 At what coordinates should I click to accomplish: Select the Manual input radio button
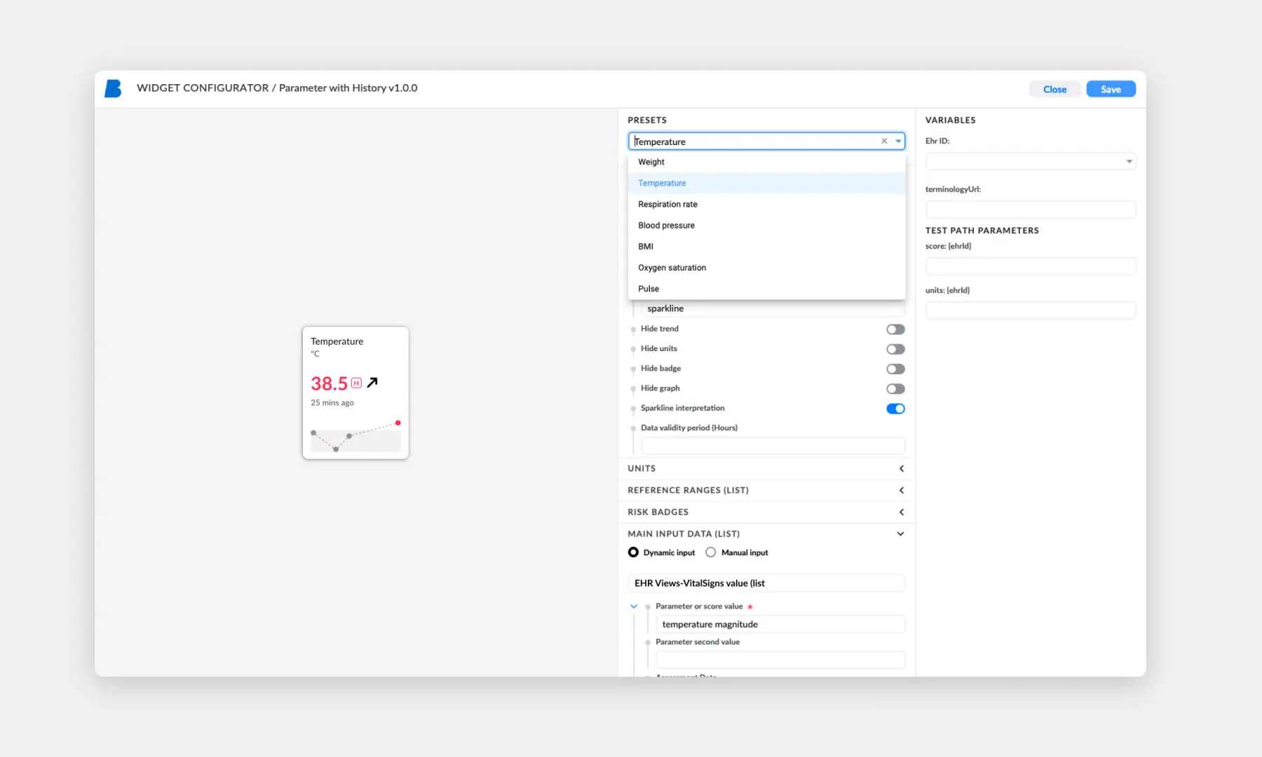(711, 552)
